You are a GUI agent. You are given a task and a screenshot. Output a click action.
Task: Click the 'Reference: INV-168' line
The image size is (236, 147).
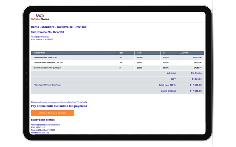pos(40,133)
